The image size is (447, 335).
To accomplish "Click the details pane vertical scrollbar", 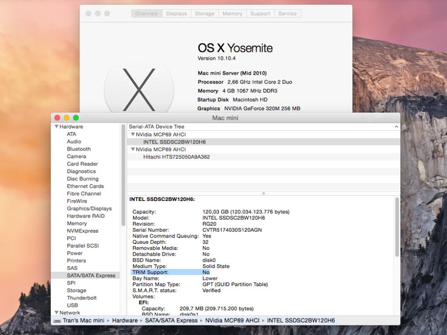I will [x=397, y=227].
